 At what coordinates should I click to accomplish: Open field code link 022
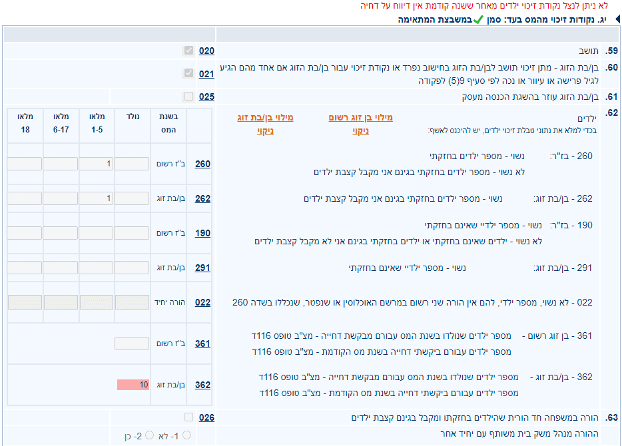pyautogui.click(x=202, y=302)
